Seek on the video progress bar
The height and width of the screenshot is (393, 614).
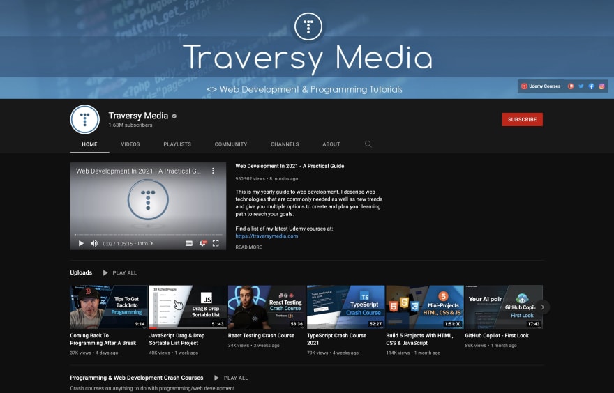coord(148,235)
